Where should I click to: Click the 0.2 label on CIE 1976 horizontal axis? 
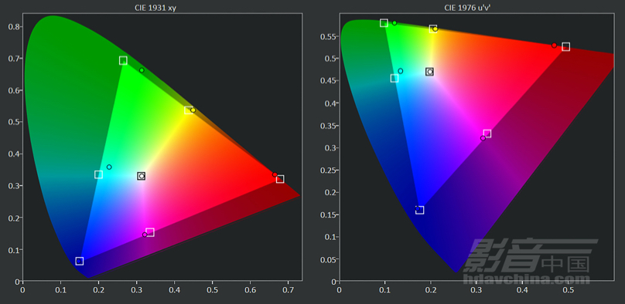(431, 290)
